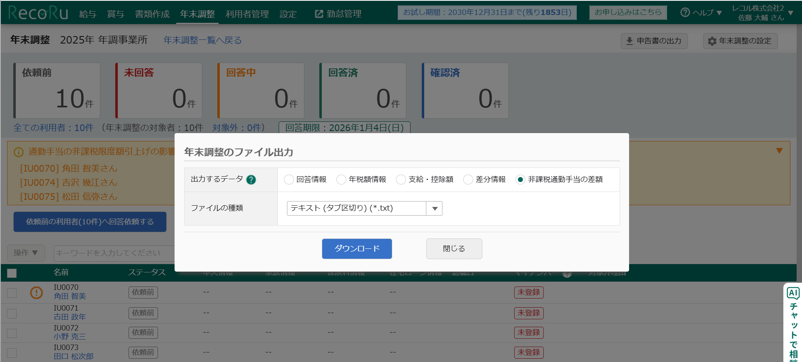This screenshot has width=802, height=362.
Task: Click the keyword search input field
Action: 114,253
